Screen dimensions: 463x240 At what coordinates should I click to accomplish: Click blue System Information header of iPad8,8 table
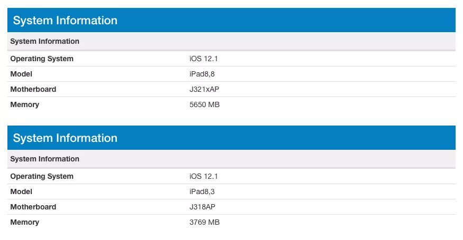point(65,21)
